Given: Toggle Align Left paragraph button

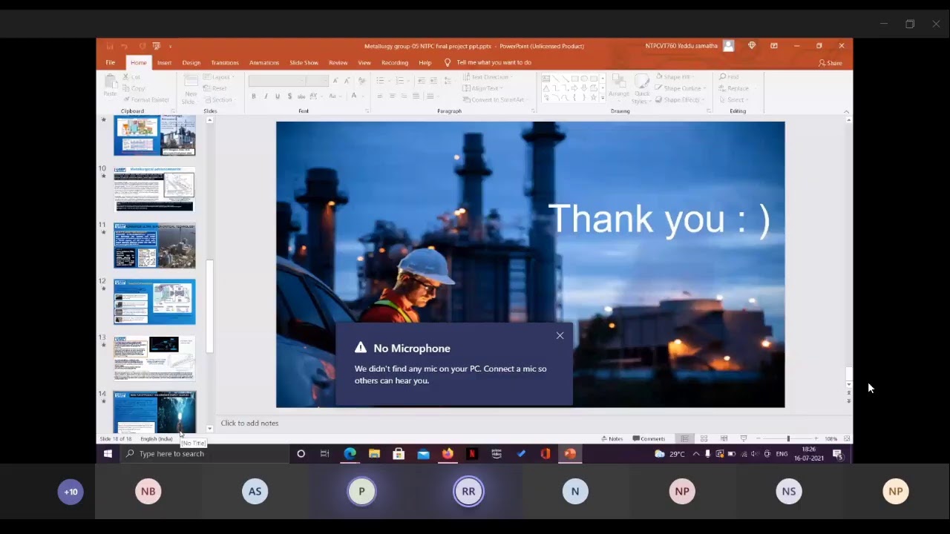Looking at the screenshot, I should coord(380,96).
